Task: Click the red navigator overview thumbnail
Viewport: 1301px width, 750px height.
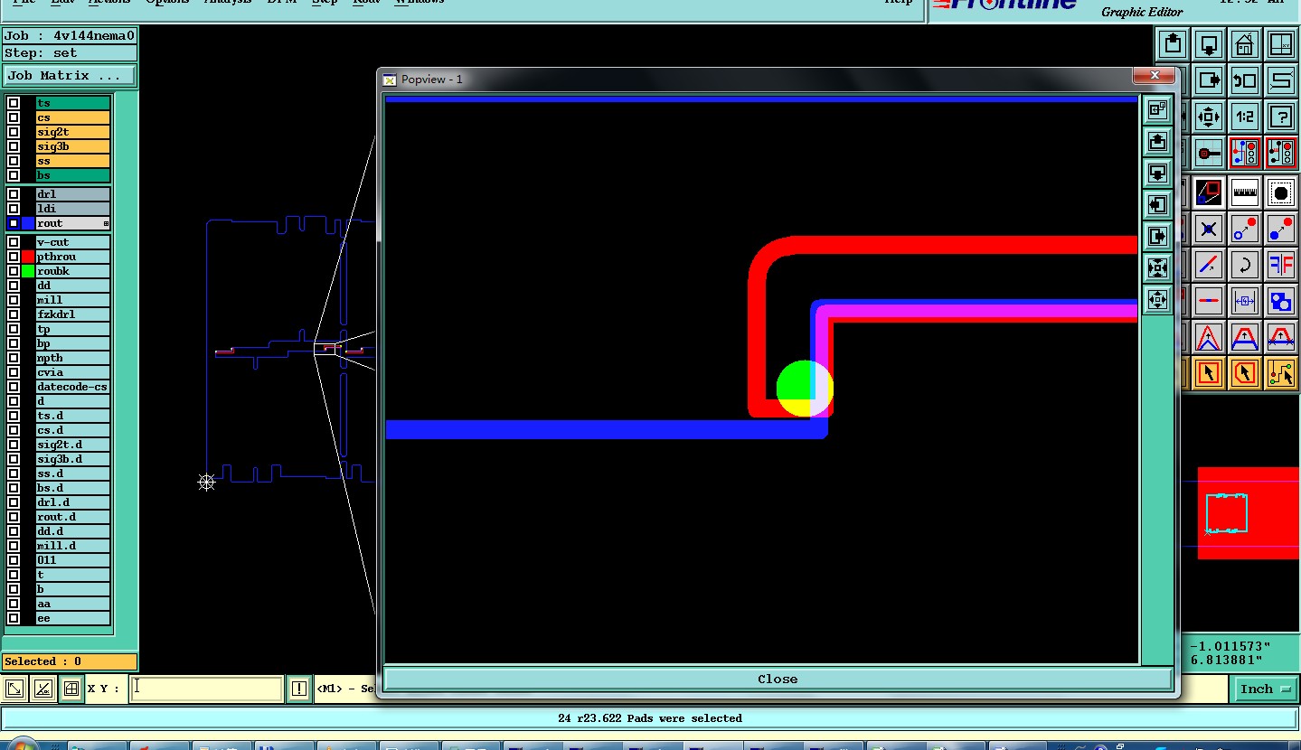Action: pyautogui.click(x=1248, y=512)
